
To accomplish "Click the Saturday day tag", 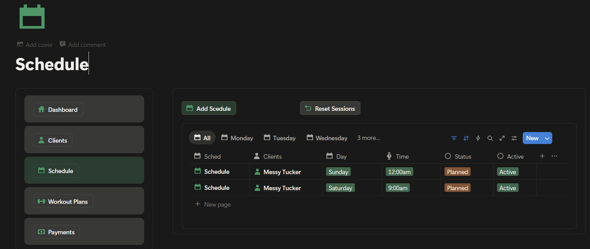I will [x=340, y=188].
